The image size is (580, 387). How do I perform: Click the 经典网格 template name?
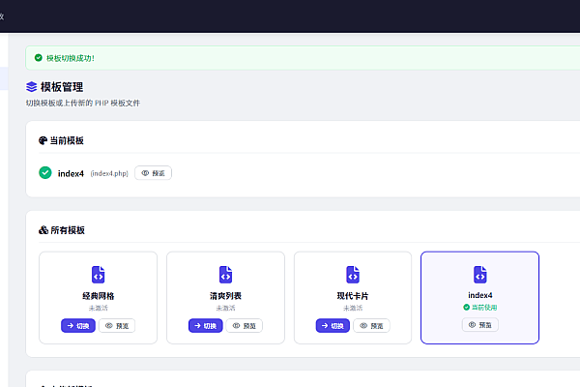[x=98, y=296]
